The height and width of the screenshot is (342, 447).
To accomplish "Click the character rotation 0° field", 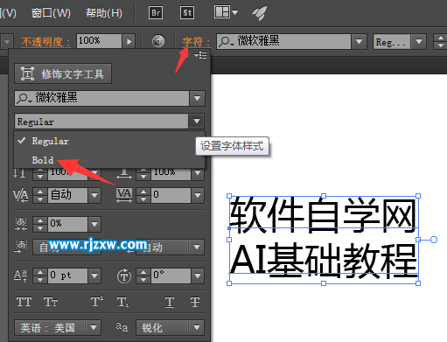I will coord(171,276).
